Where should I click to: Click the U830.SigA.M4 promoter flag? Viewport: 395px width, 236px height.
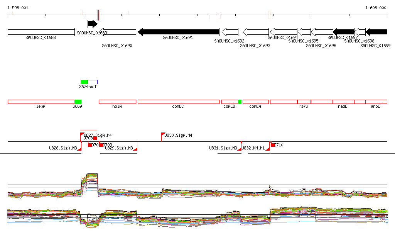[x=163, y=135]
